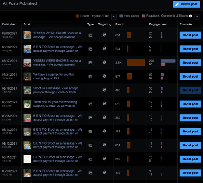Boost the 06/13/2021 BENTO post

(190, 145)
